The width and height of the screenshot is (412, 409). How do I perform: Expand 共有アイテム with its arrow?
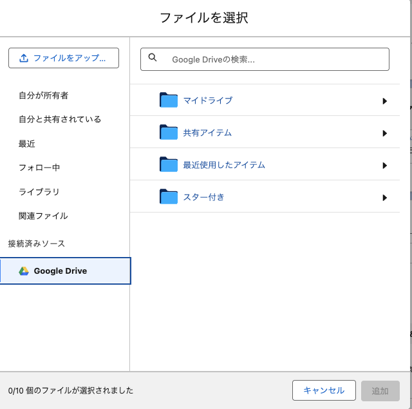(384, 133)
